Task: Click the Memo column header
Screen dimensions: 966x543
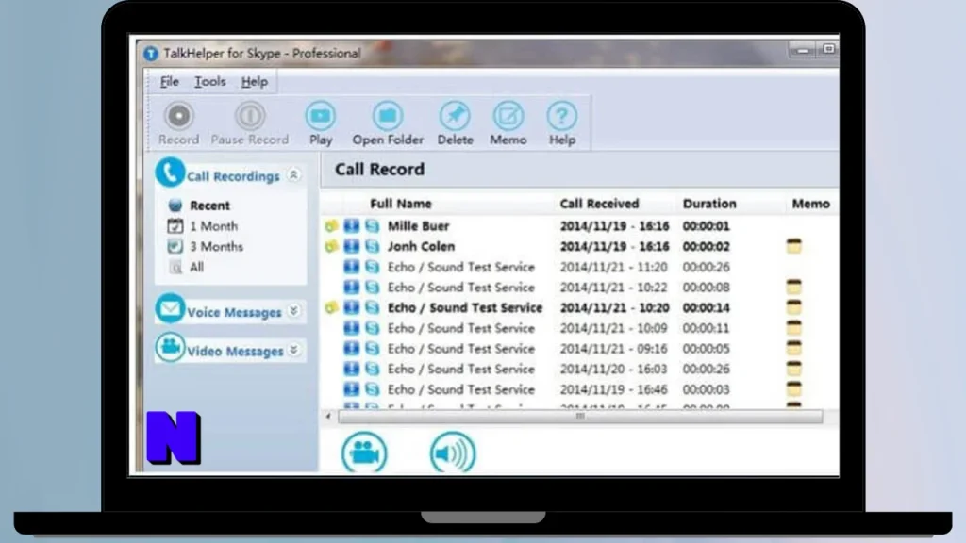Action: (810, 204)
